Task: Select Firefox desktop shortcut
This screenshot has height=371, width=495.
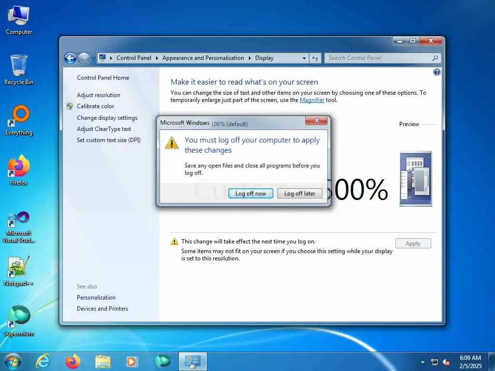Action: pyautogui.click(x=19, y=171)
